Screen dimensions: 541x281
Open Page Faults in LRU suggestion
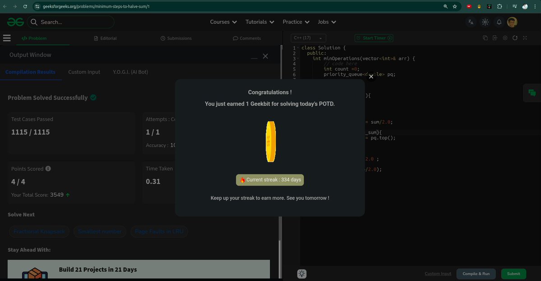(x=159, y=231)
